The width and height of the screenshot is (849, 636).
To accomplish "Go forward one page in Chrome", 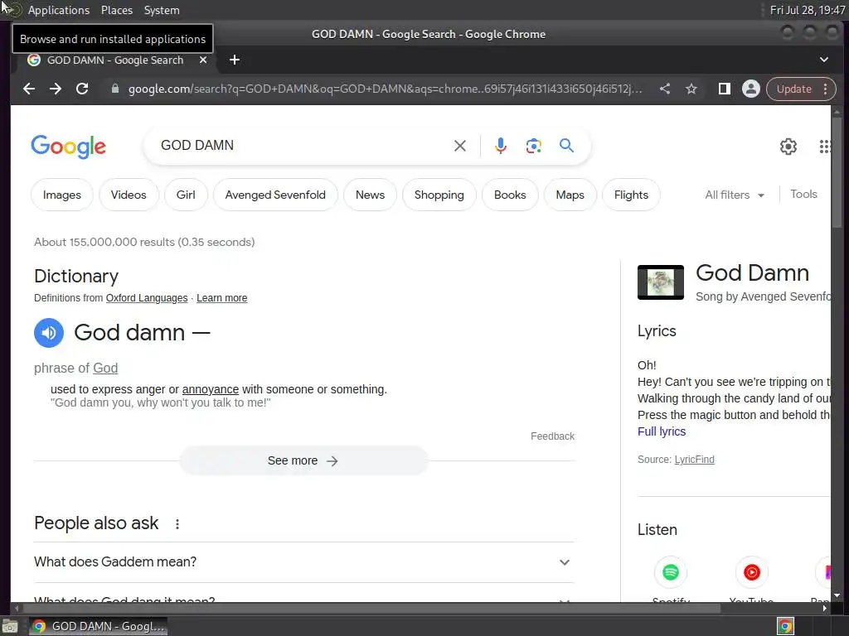I will pos(56,89).
